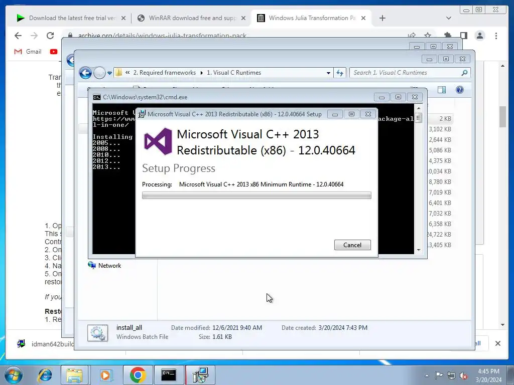This screenshot has height=385, width=514.
Task: Open the Windows Start menu
Action: point(13,375)
